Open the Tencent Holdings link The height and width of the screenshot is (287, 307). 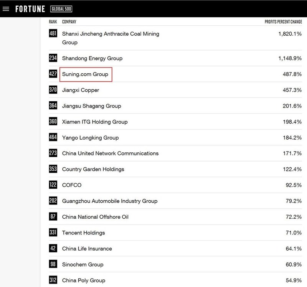coord(83,233)
